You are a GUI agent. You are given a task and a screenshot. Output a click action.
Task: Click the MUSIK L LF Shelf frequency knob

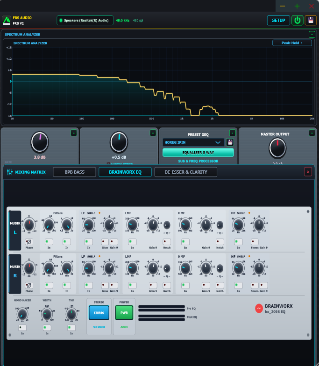point(89,225)
